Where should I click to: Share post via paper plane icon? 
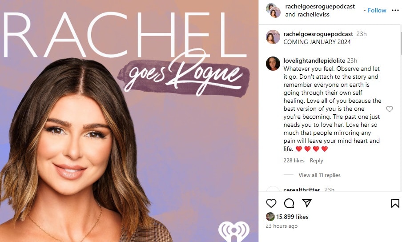tap(307, 203)
